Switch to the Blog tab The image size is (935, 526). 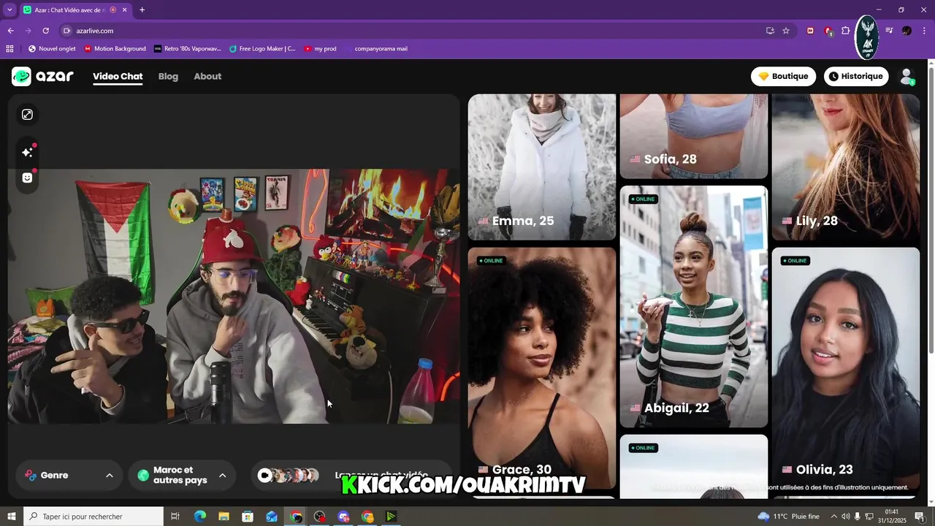point(168,76)
